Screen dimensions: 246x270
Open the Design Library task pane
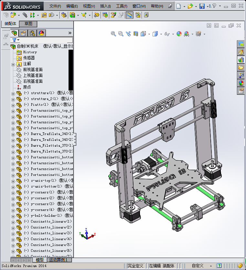pyautogui.click(x=241, y=60)
